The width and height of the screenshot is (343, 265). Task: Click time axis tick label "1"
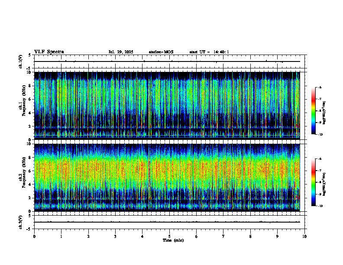[61, 236]
